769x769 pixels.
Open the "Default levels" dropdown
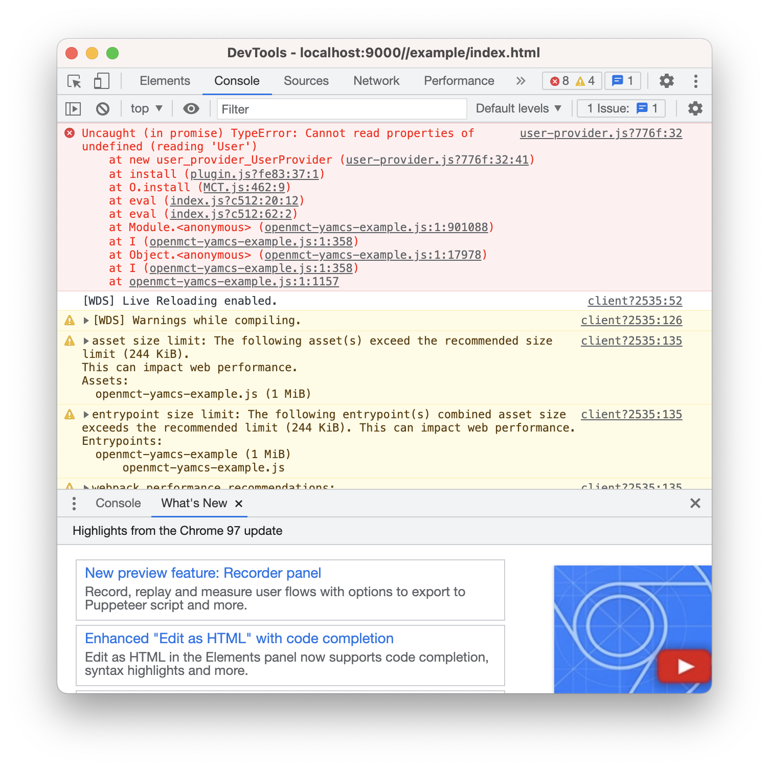point(517,108)
